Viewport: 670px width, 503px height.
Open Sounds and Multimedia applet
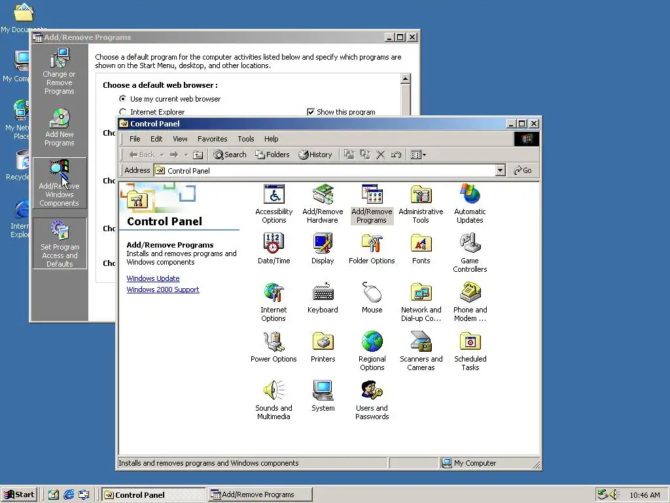tap(273, 400)
